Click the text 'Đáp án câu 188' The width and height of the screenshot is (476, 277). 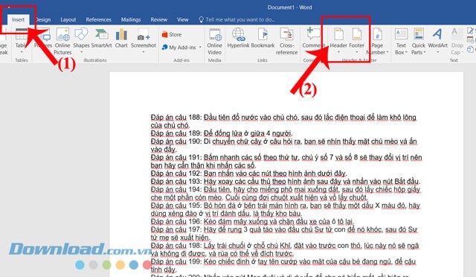[x=176, y=117]
